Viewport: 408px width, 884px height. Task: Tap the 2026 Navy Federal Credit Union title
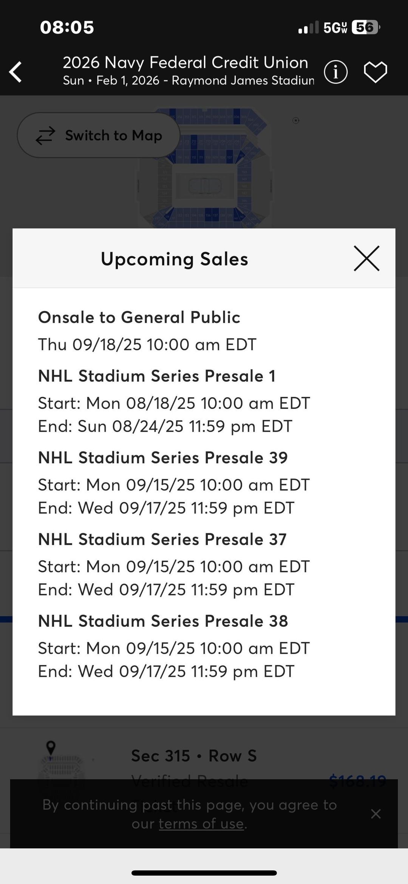pyautogui.click(x=185, y=63)
